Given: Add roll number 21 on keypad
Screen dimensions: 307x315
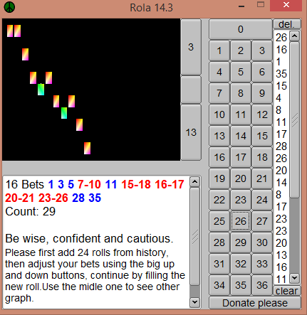Looking at the screenshot, I should (262, 178).
